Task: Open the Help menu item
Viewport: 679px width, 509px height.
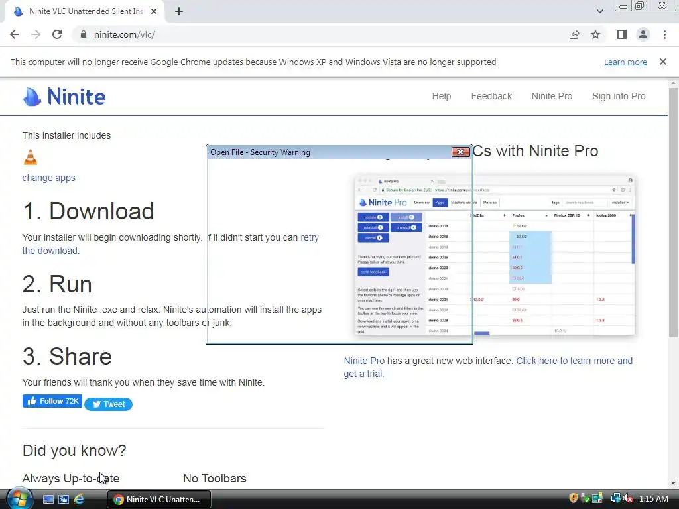Action: point(441,96)
